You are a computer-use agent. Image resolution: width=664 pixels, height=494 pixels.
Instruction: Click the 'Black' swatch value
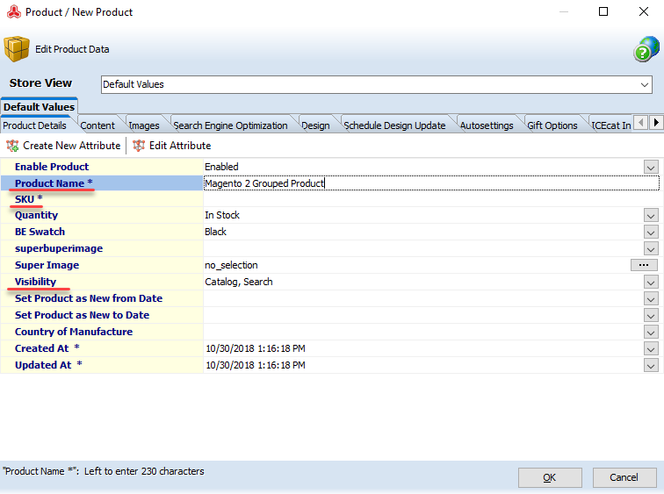215,232
